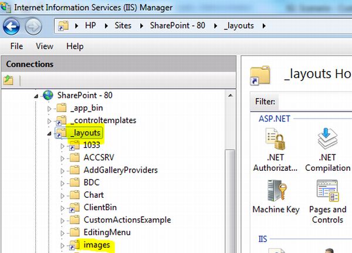Select the Chart tree item
The image size is (352, 253).
[x=94, y=195]
